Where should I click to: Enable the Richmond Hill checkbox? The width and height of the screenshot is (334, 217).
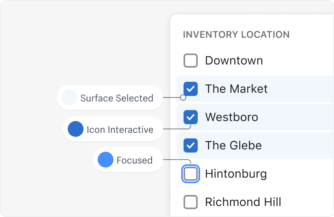click(191, 202)
